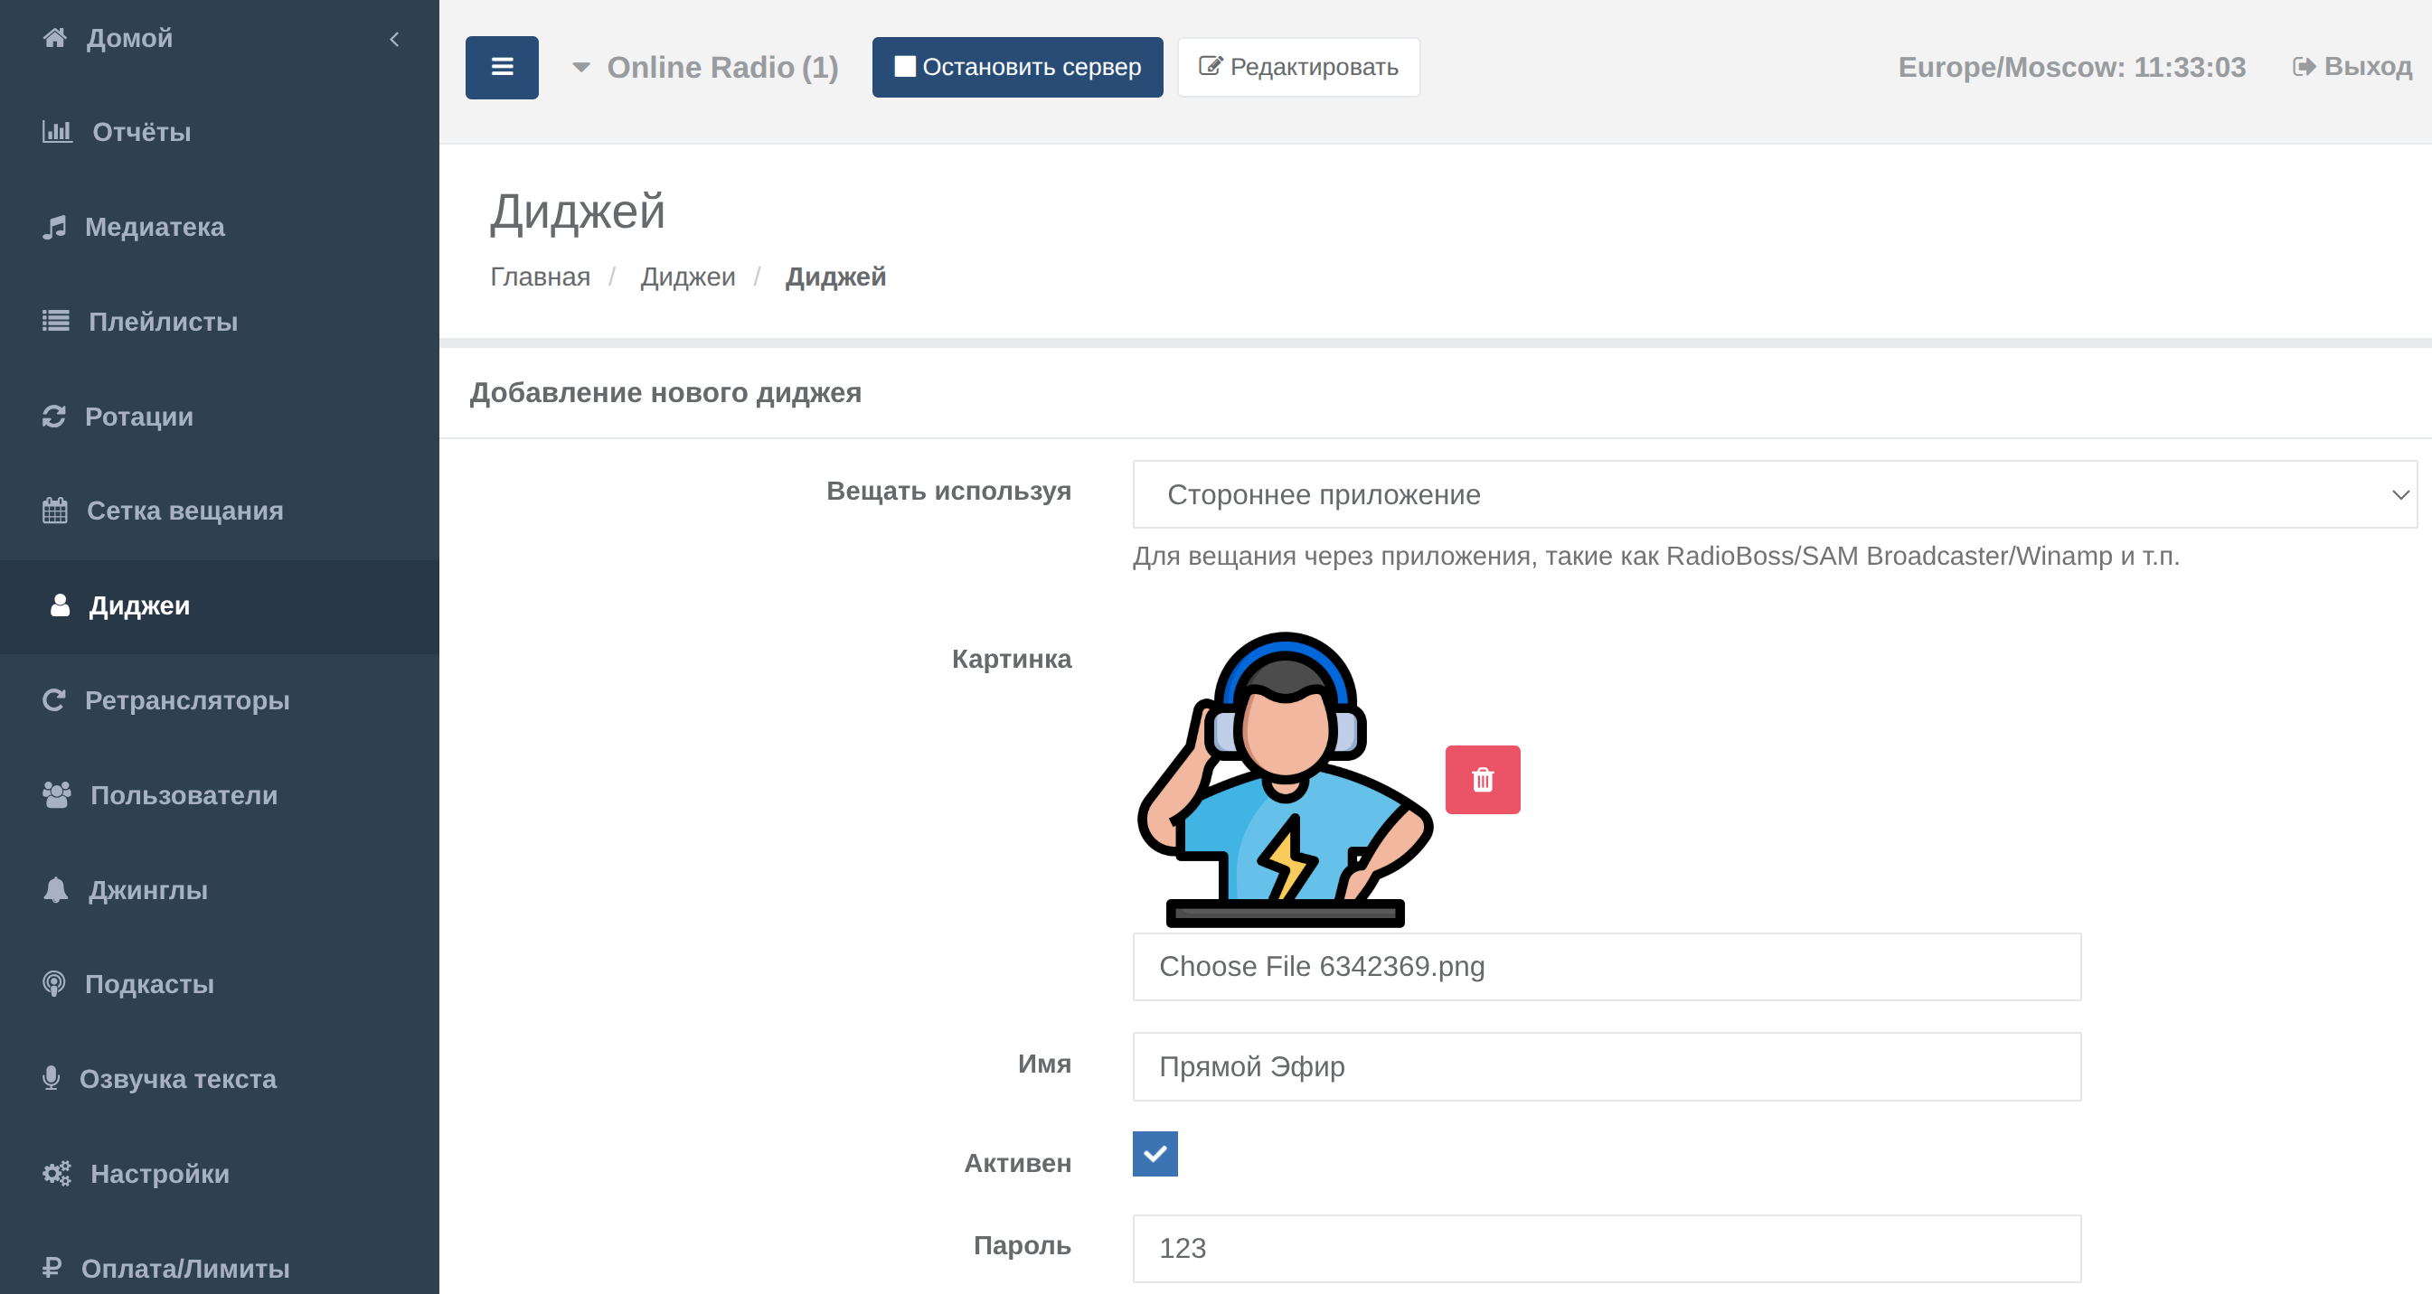2432x1294 pixels.
Task: Click the Диджеи breadcrumb link
Action: pos(687,277)
